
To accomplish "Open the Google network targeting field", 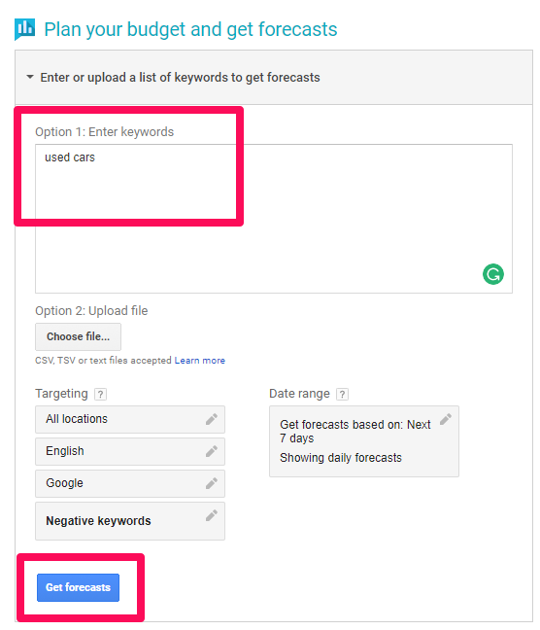I will (130, 484).
